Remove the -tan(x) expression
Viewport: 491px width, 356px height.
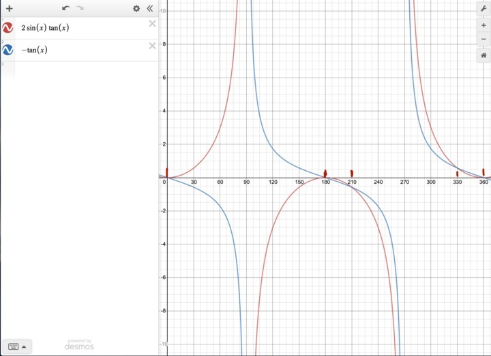(x=152, y=46)
